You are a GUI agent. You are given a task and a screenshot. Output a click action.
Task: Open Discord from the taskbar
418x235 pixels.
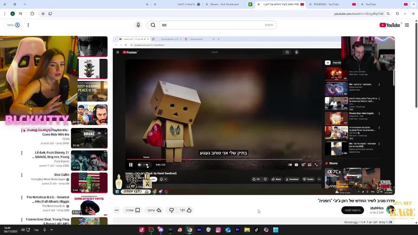click(161, 230)
